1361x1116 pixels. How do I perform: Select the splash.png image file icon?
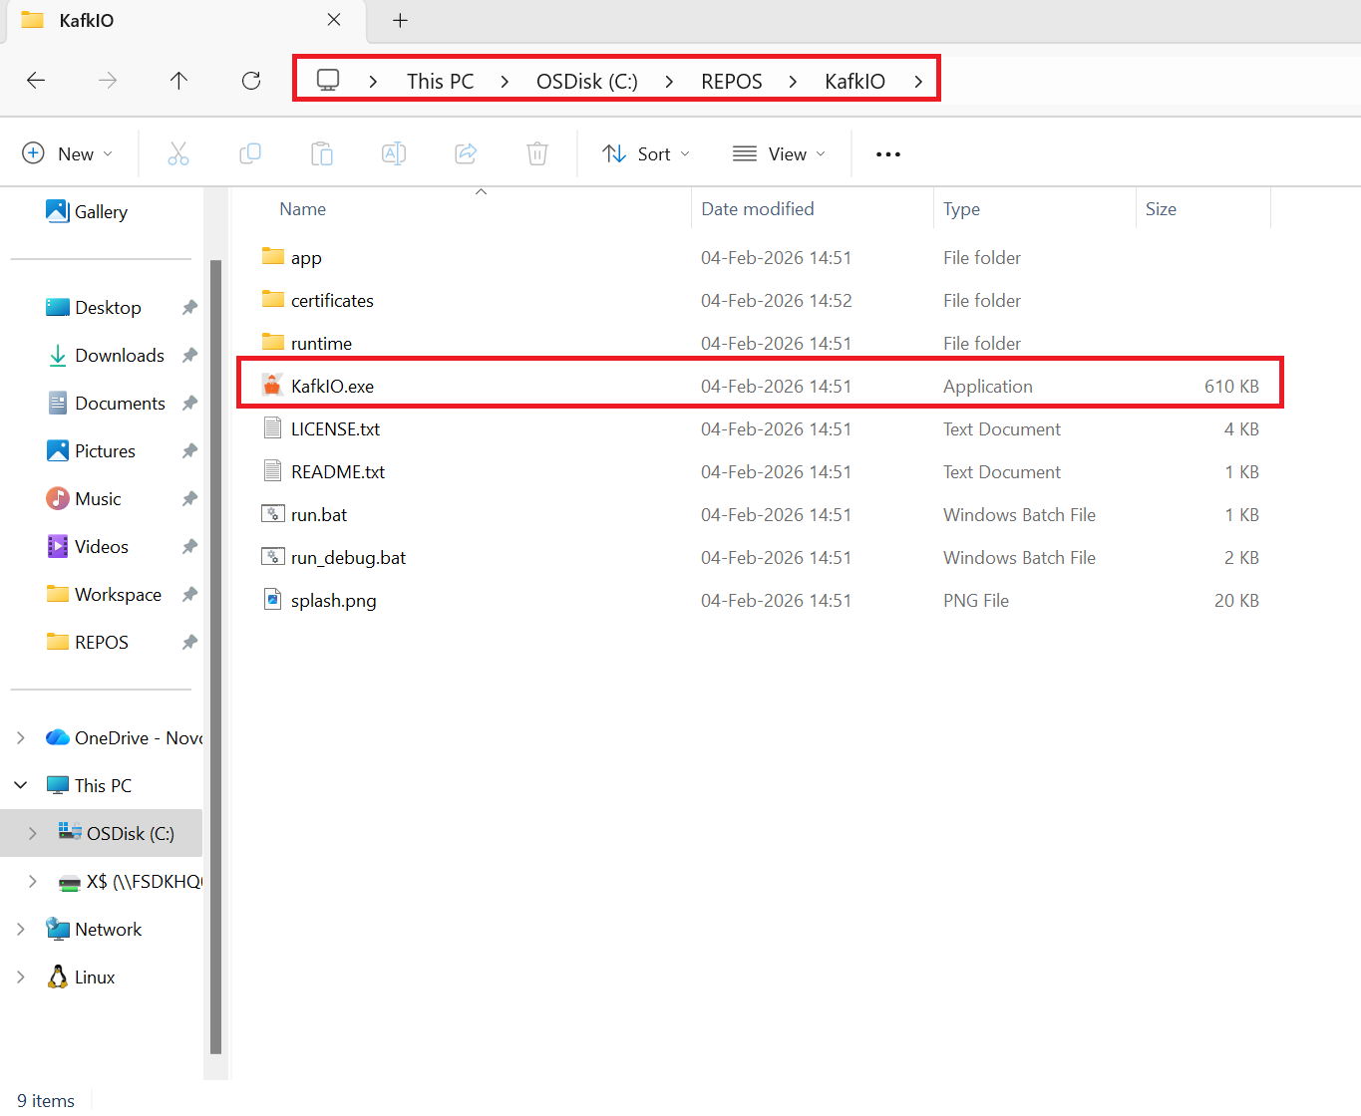272,599
